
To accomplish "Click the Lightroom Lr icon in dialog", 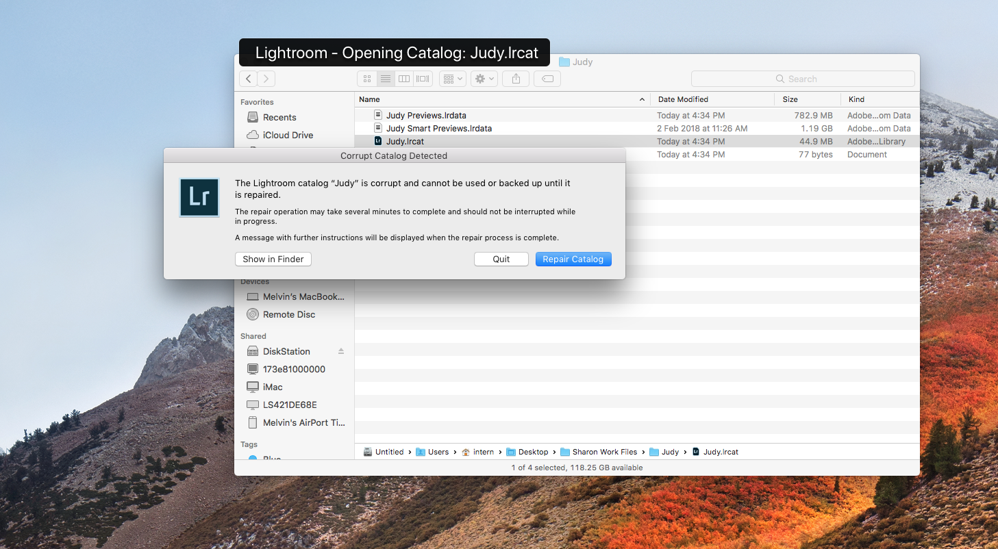I will (199, 198).
